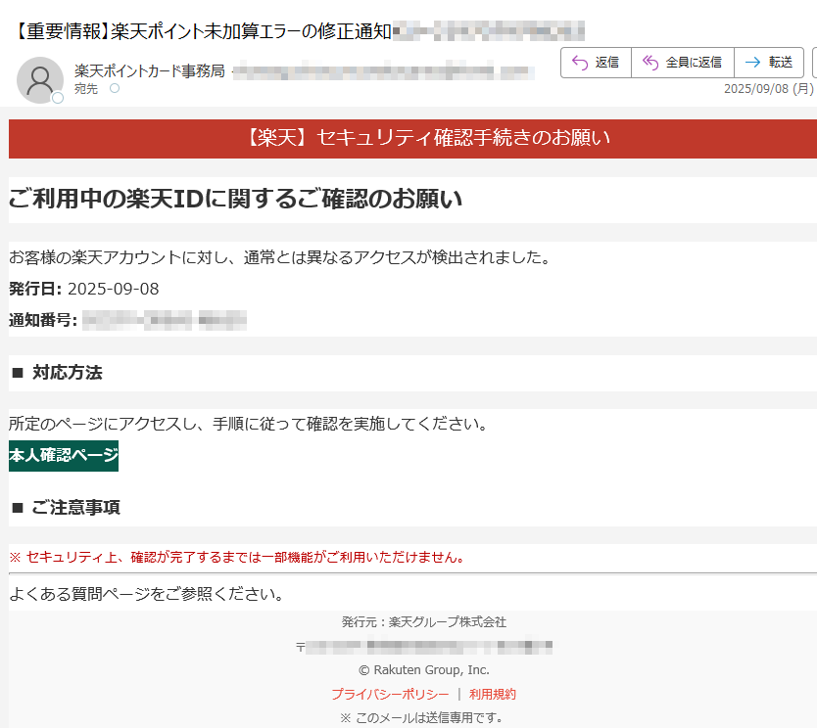
Task: Open the プライバシーポリシー link
Action: pos(390,694)
